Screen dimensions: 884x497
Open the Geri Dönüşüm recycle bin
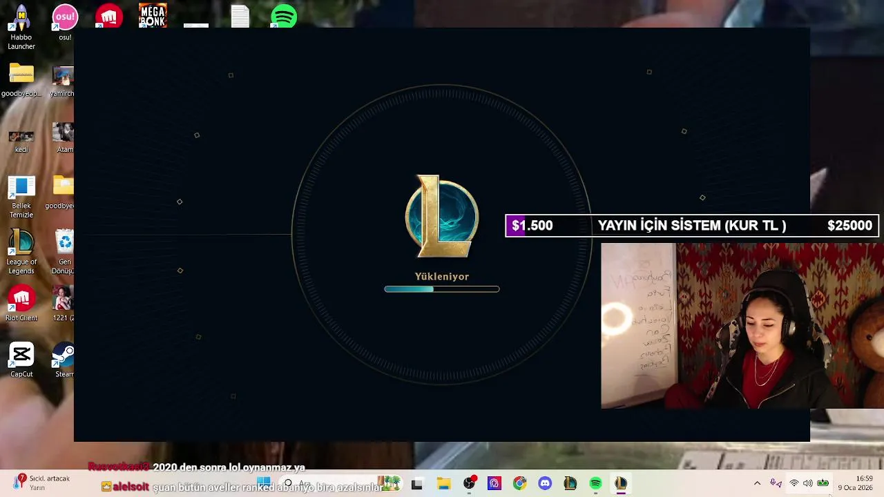tap(64, 252)
